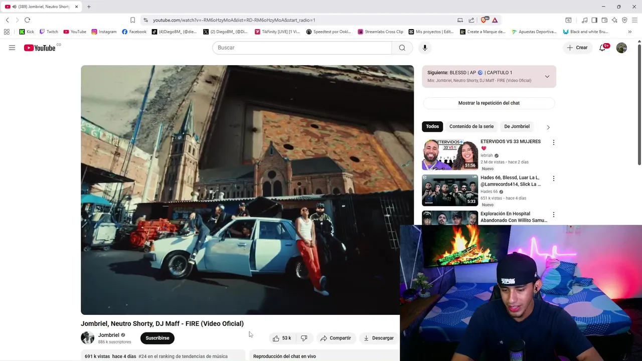Viewport: 642px width, 361px height.
Task: Go back in browser history
Action: point(7,20)
